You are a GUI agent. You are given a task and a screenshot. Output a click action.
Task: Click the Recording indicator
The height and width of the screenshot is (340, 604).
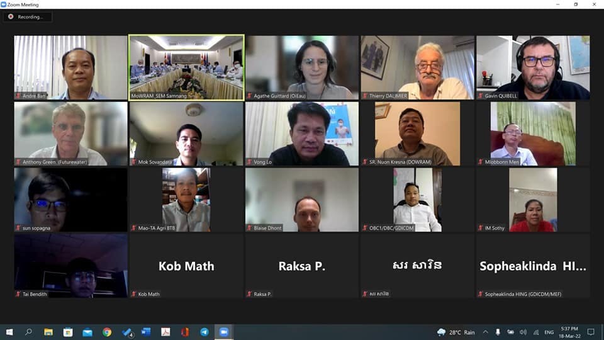click(27, 16)
